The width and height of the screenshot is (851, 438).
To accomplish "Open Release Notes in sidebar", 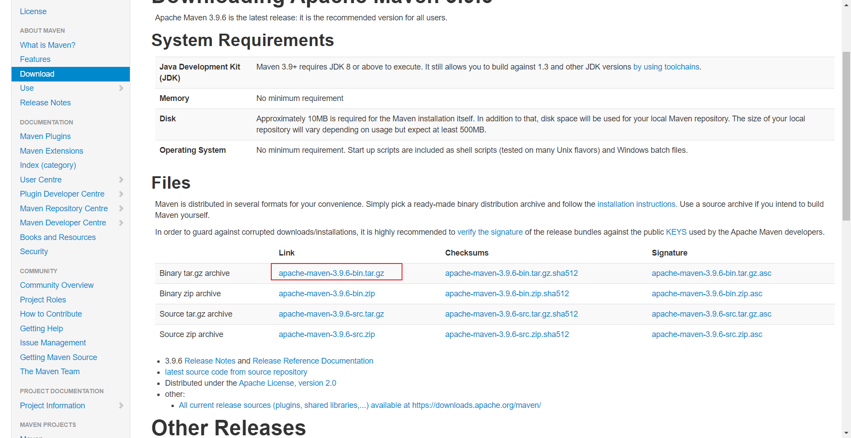I will pyautogui.click(x=45, y=103).
